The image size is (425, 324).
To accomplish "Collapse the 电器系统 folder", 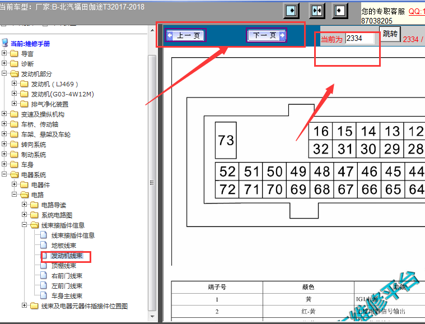I will tap(4, 174).
